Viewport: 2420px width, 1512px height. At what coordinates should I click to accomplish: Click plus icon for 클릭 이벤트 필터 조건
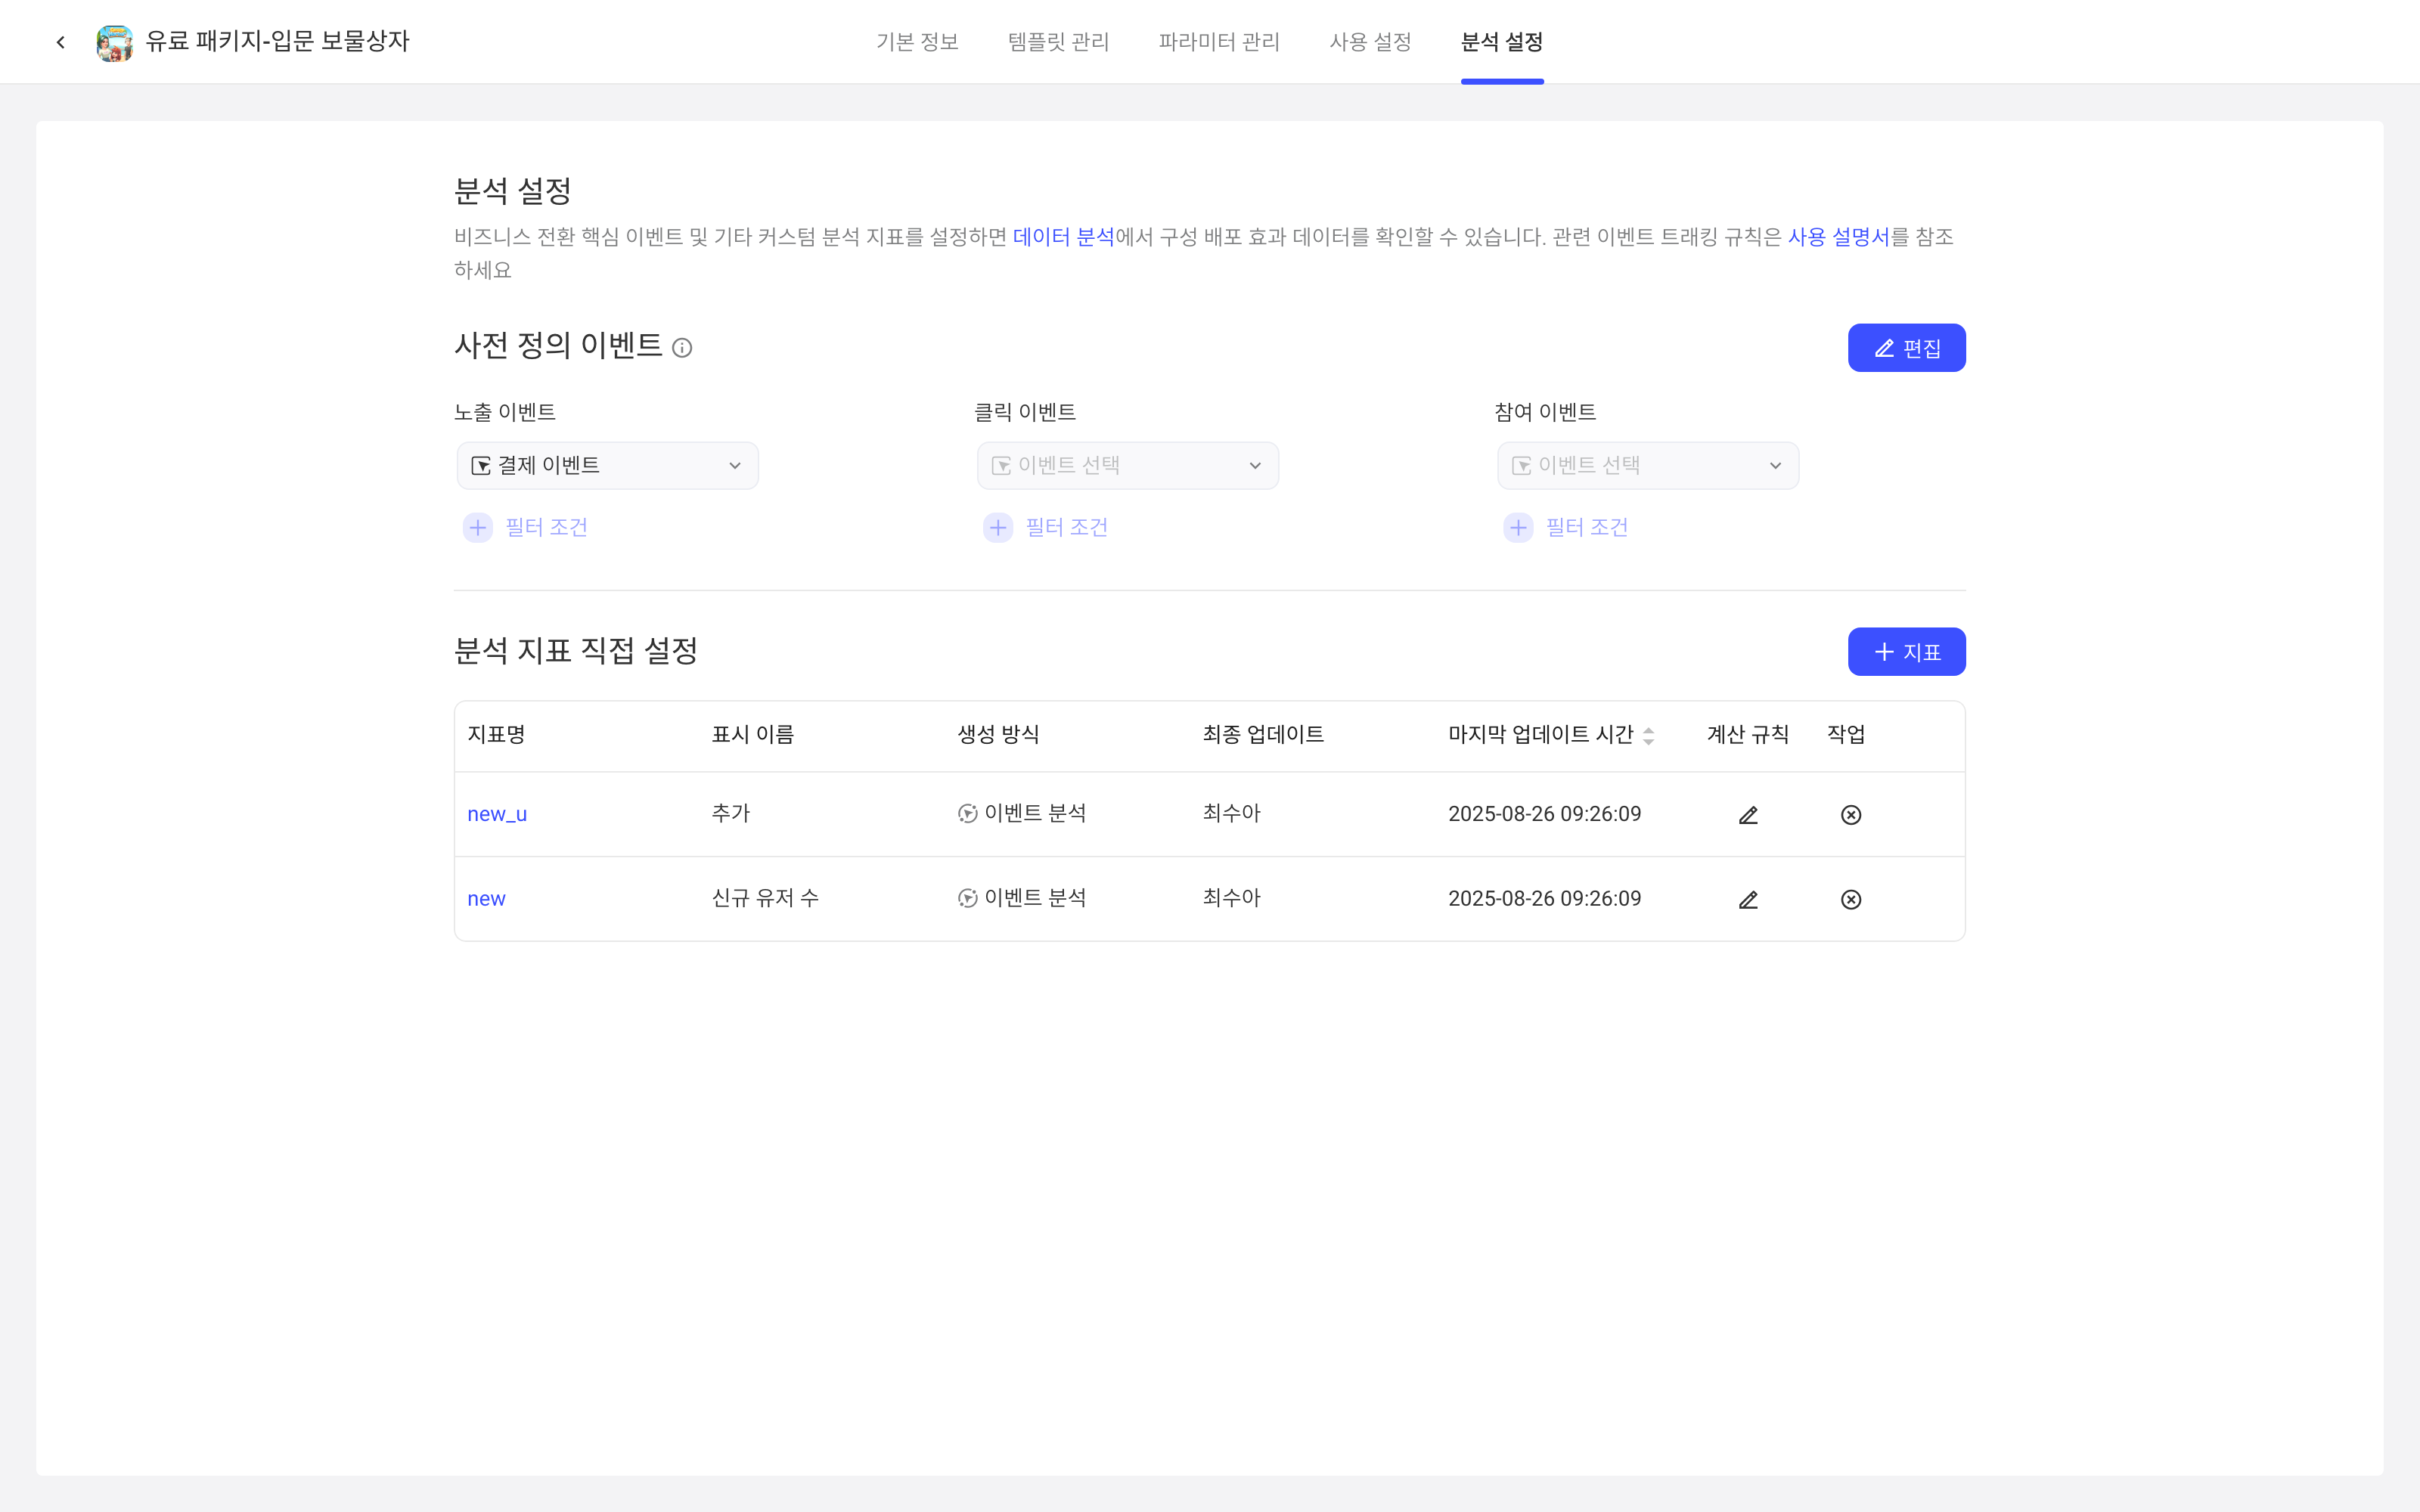coord(998,527)
